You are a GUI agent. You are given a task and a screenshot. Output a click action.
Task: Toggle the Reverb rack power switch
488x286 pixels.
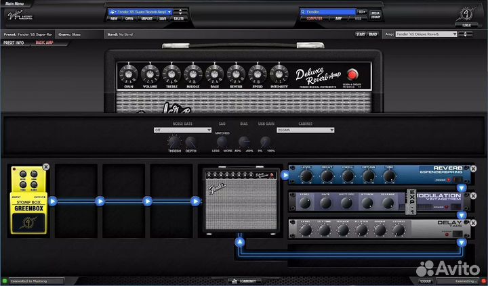pyautogui.click(x=457, y=180)
